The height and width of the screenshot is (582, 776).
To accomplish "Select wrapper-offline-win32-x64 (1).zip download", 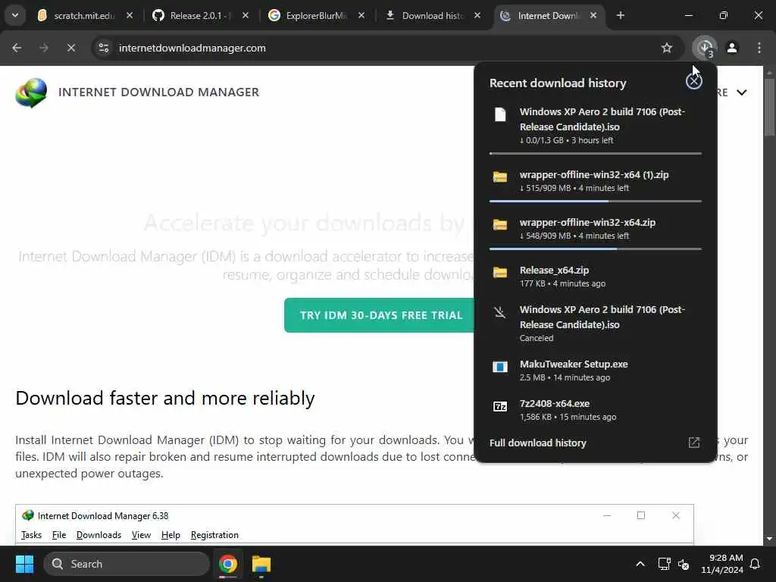I will click(x=596, y=180).
